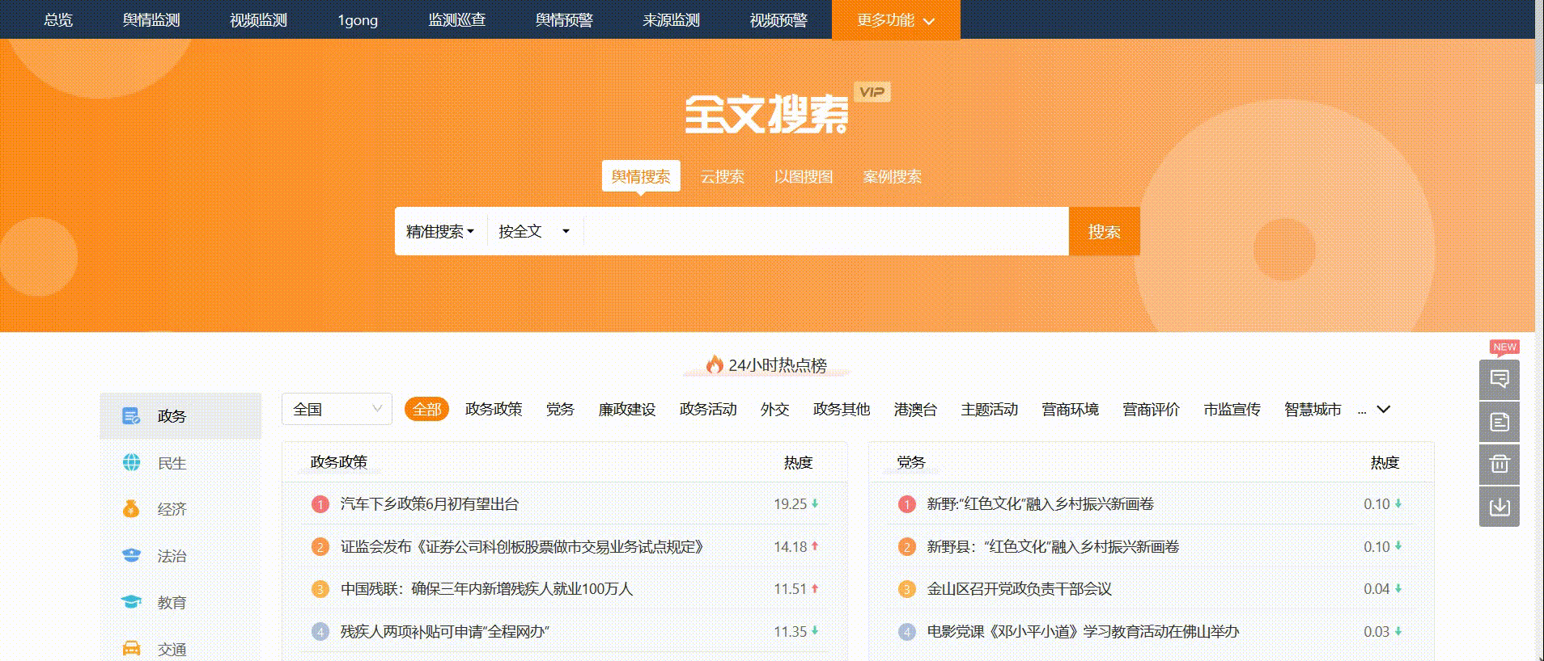Viewport: 1544px width, 661px height.
Task: Open headline 中国残联：确保三年内新增残疾人就业100万人
Action: click(x=486, y=589)
